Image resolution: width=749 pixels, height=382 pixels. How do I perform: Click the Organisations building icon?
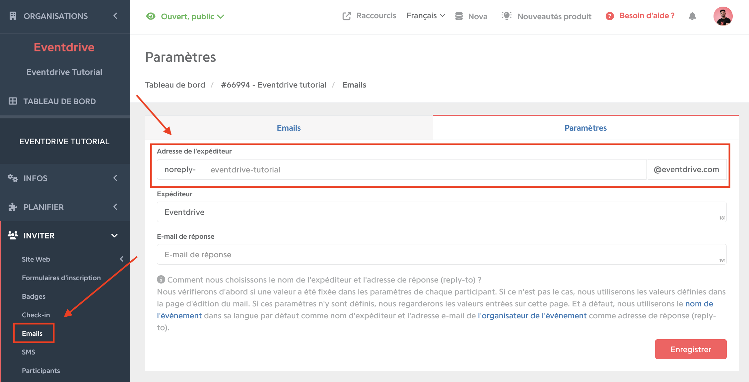(13, 16)
